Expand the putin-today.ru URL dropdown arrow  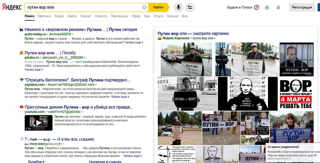(x=72, y=34)
